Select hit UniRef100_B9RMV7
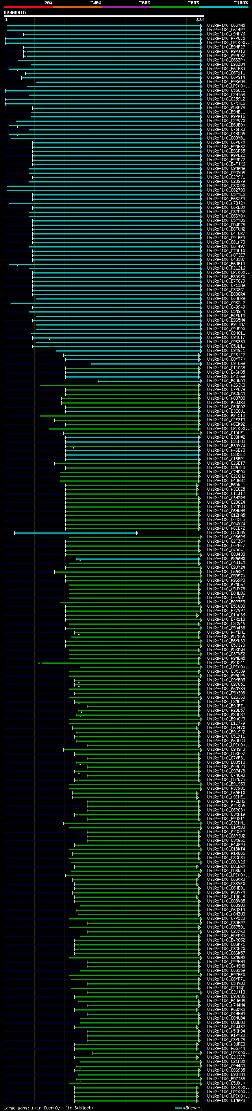 coord(226,160)
